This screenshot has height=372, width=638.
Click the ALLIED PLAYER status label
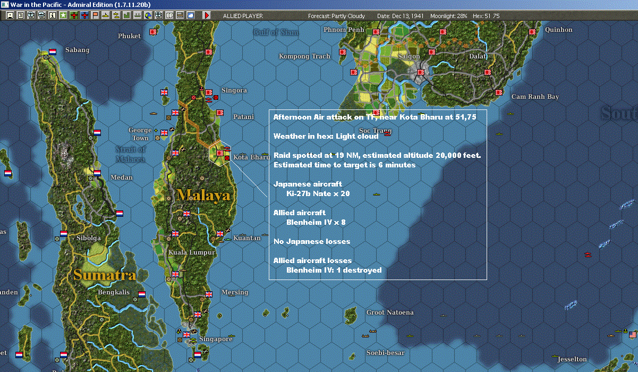[x=243, y=16]
